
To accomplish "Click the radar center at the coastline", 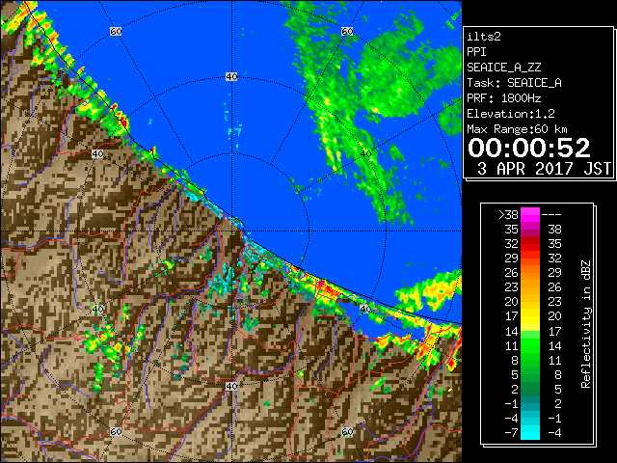I will (x=231, y=231).
